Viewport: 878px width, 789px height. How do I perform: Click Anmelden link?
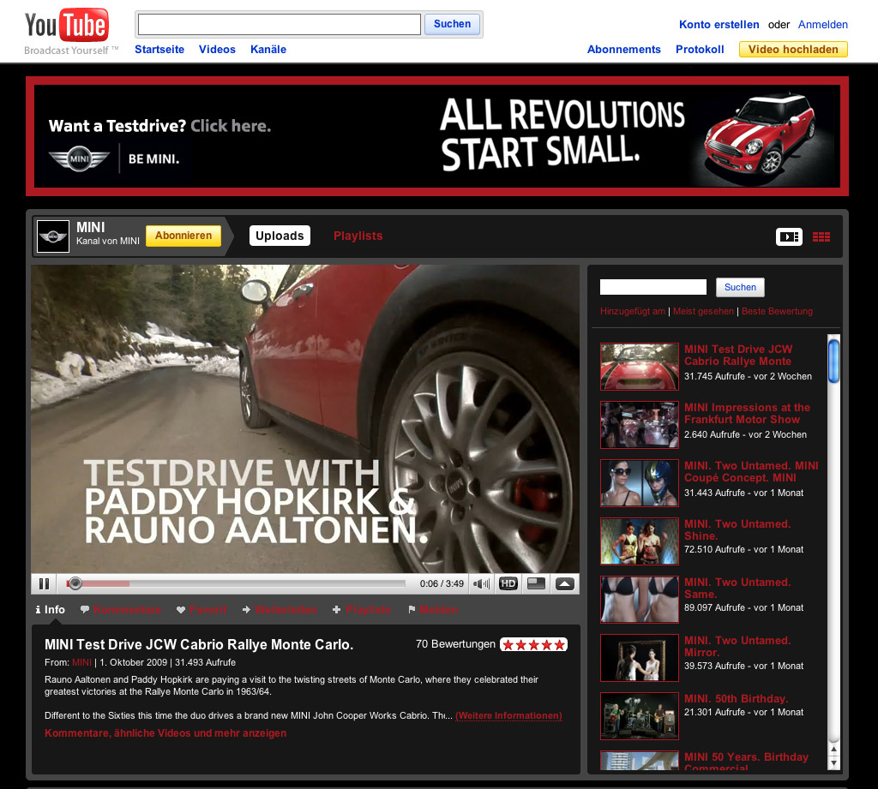(822, 25)
